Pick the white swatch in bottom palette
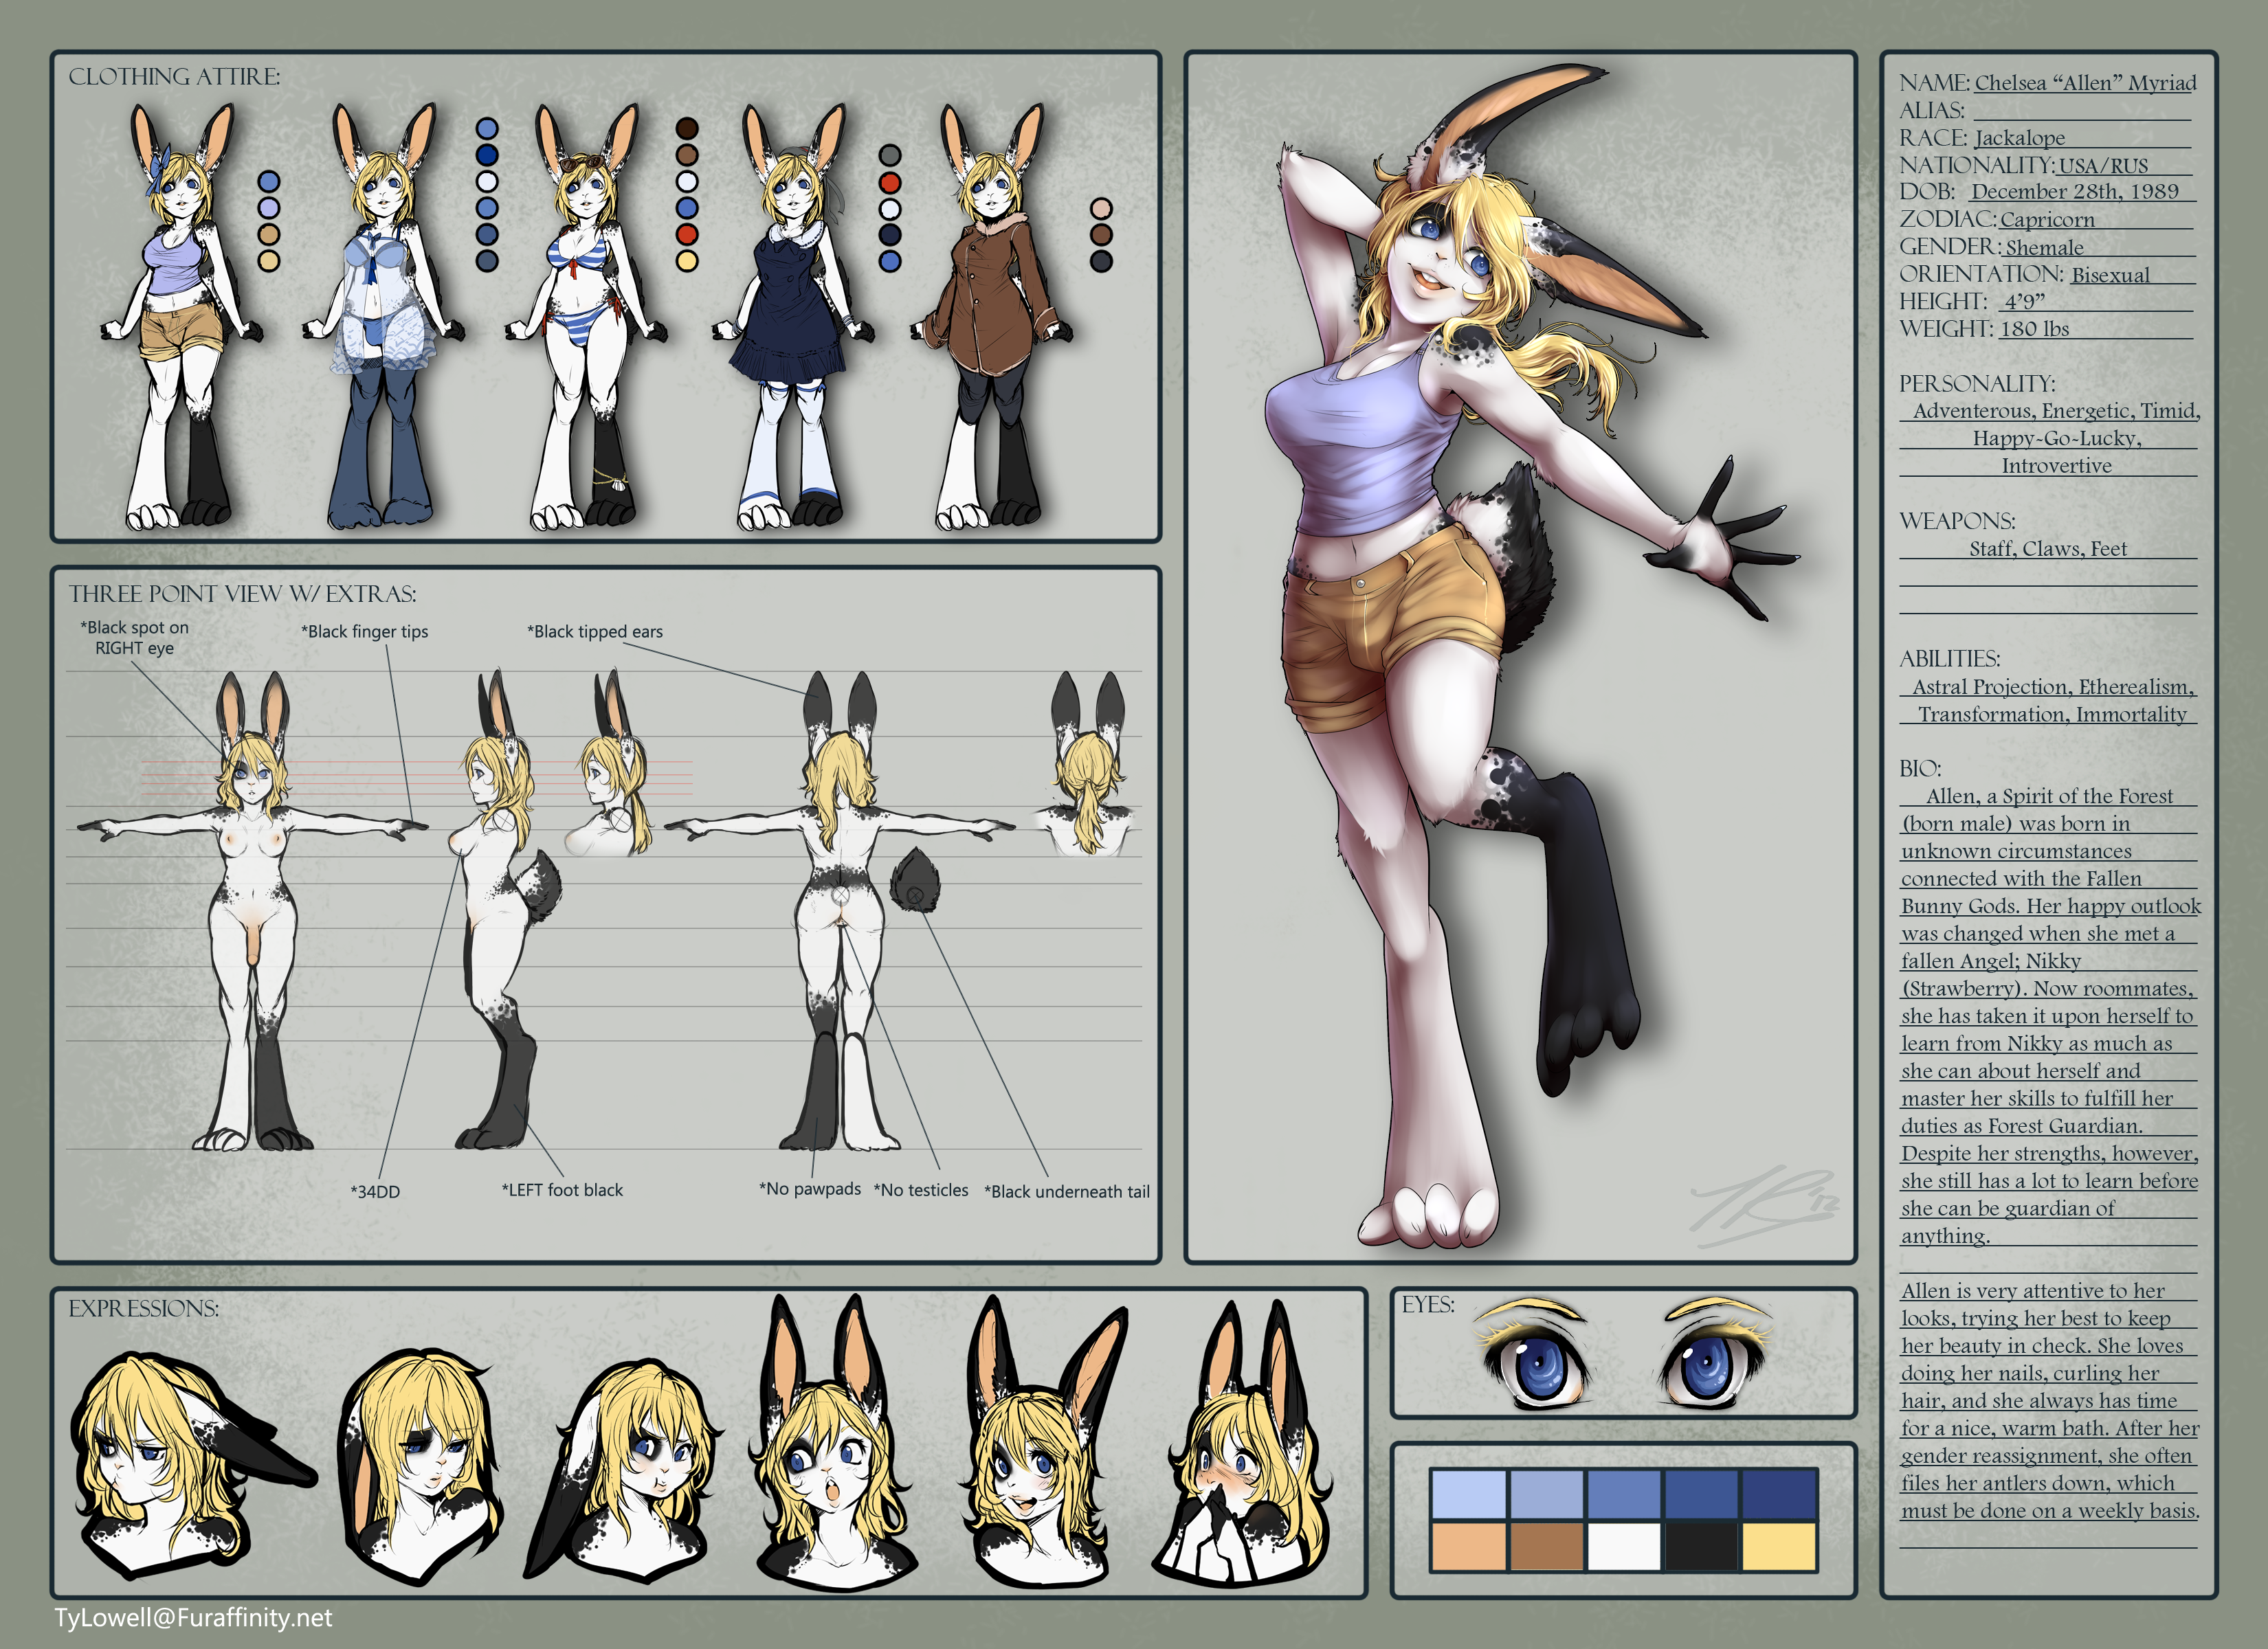2268x1649 pixels. [1624, 1546]
